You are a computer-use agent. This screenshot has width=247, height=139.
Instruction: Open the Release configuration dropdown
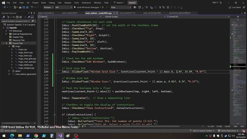click(48, 7)
